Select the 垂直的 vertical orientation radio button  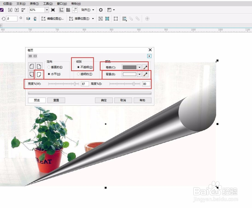coord(49,67)
